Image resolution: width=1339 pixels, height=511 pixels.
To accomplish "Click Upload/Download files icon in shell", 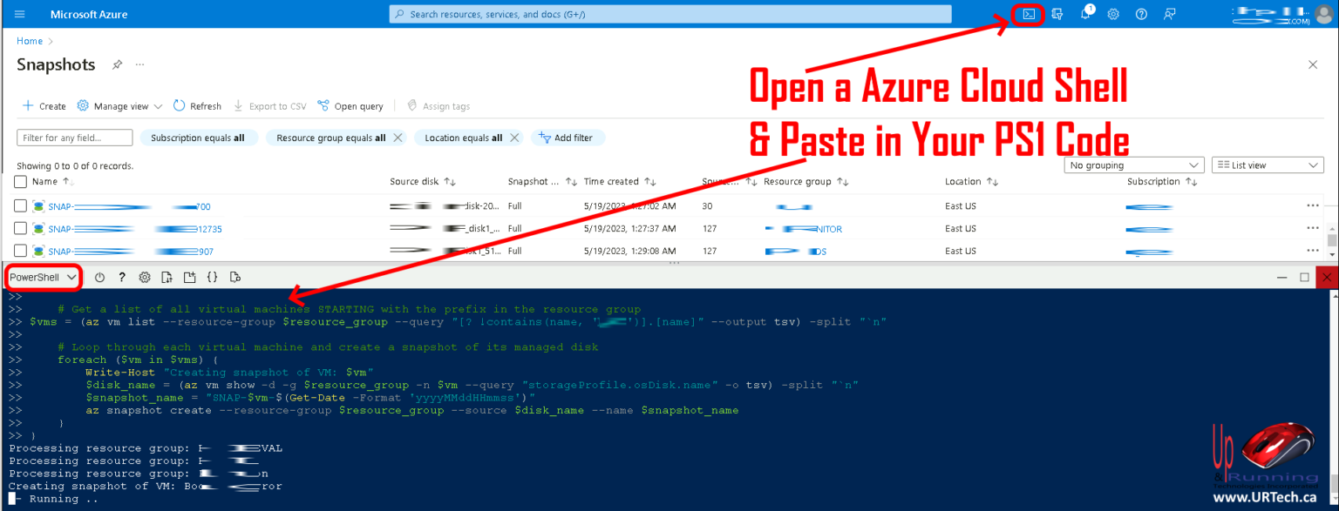I will click(167, 278).
